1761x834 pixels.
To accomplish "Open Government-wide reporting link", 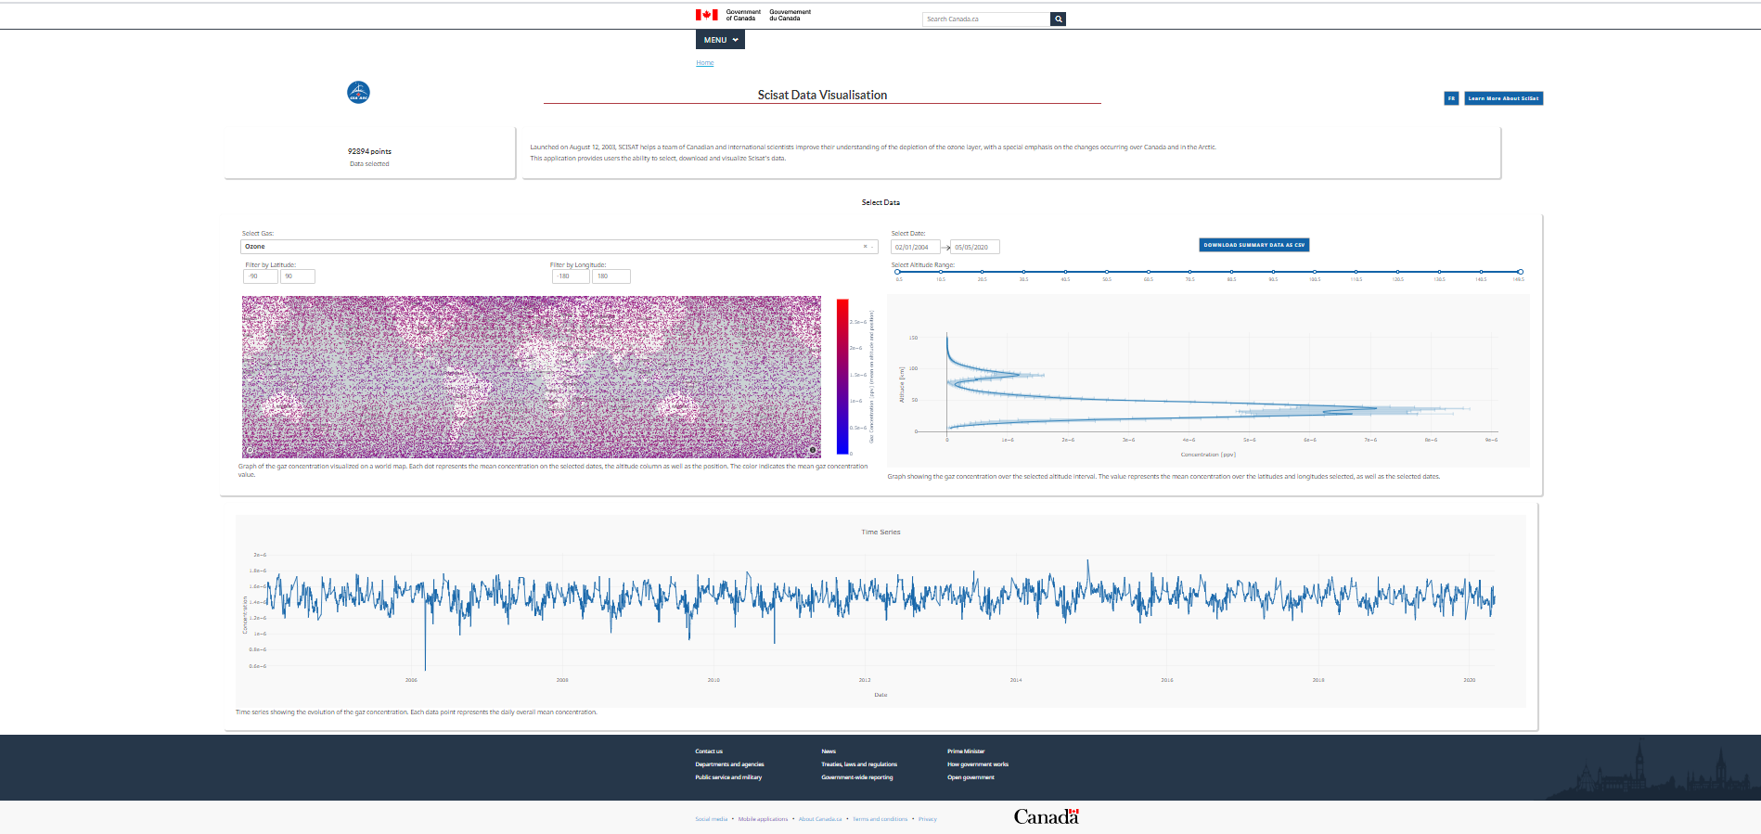I will point(857,777).
